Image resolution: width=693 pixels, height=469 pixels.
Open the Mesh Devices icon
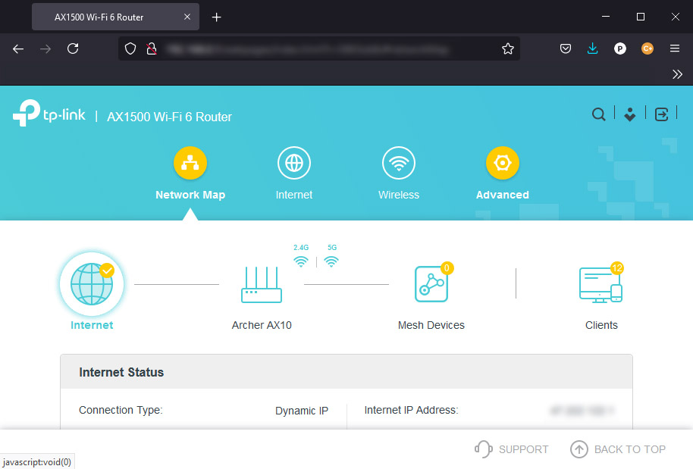click(x=431, y=284)
